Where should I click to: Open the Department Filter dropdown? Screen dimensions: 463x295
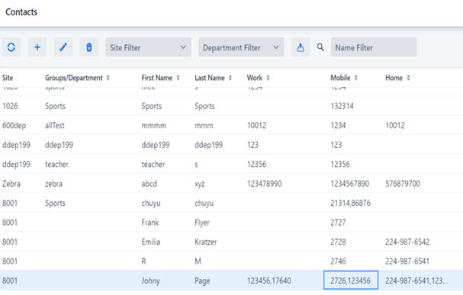coord(241,47)
